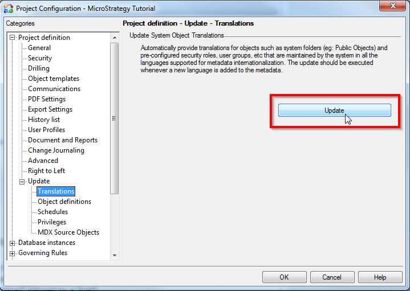Select Document and Reports category
This screenshot has height=291, width=410.
(x=63, y=140)
